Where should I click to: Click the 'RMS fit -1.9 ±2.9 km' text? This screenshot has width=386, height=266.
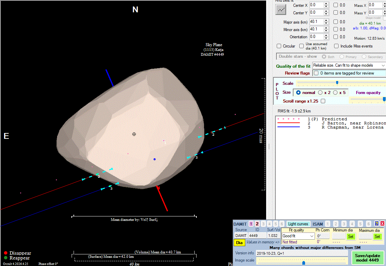294,111
